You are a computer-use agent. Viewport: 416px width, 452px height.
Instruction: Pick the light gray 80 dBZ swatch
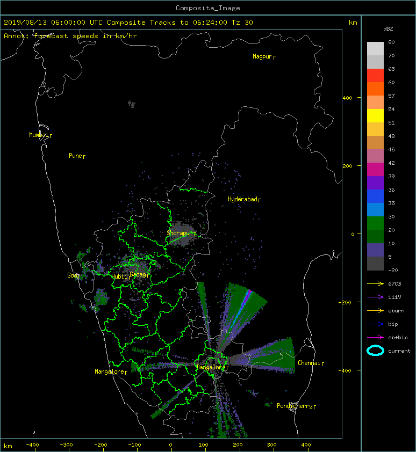click(375, 48)
